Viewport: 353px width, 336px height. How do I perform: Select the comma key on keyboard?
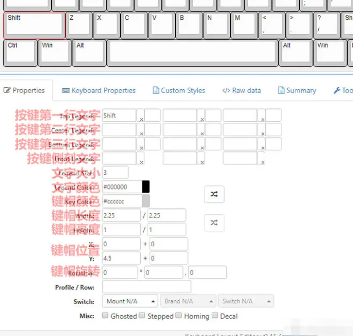272,26
